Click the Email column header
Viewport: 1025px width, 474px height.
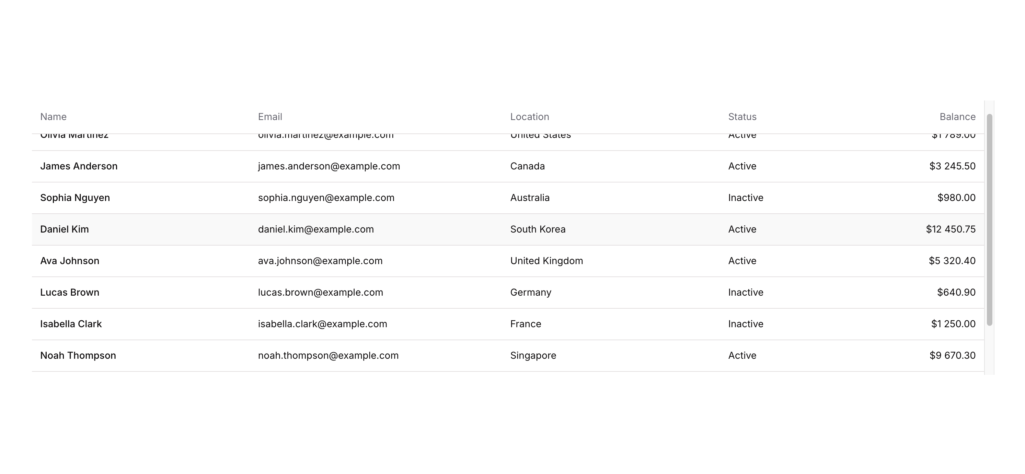(x=270, y=117)
